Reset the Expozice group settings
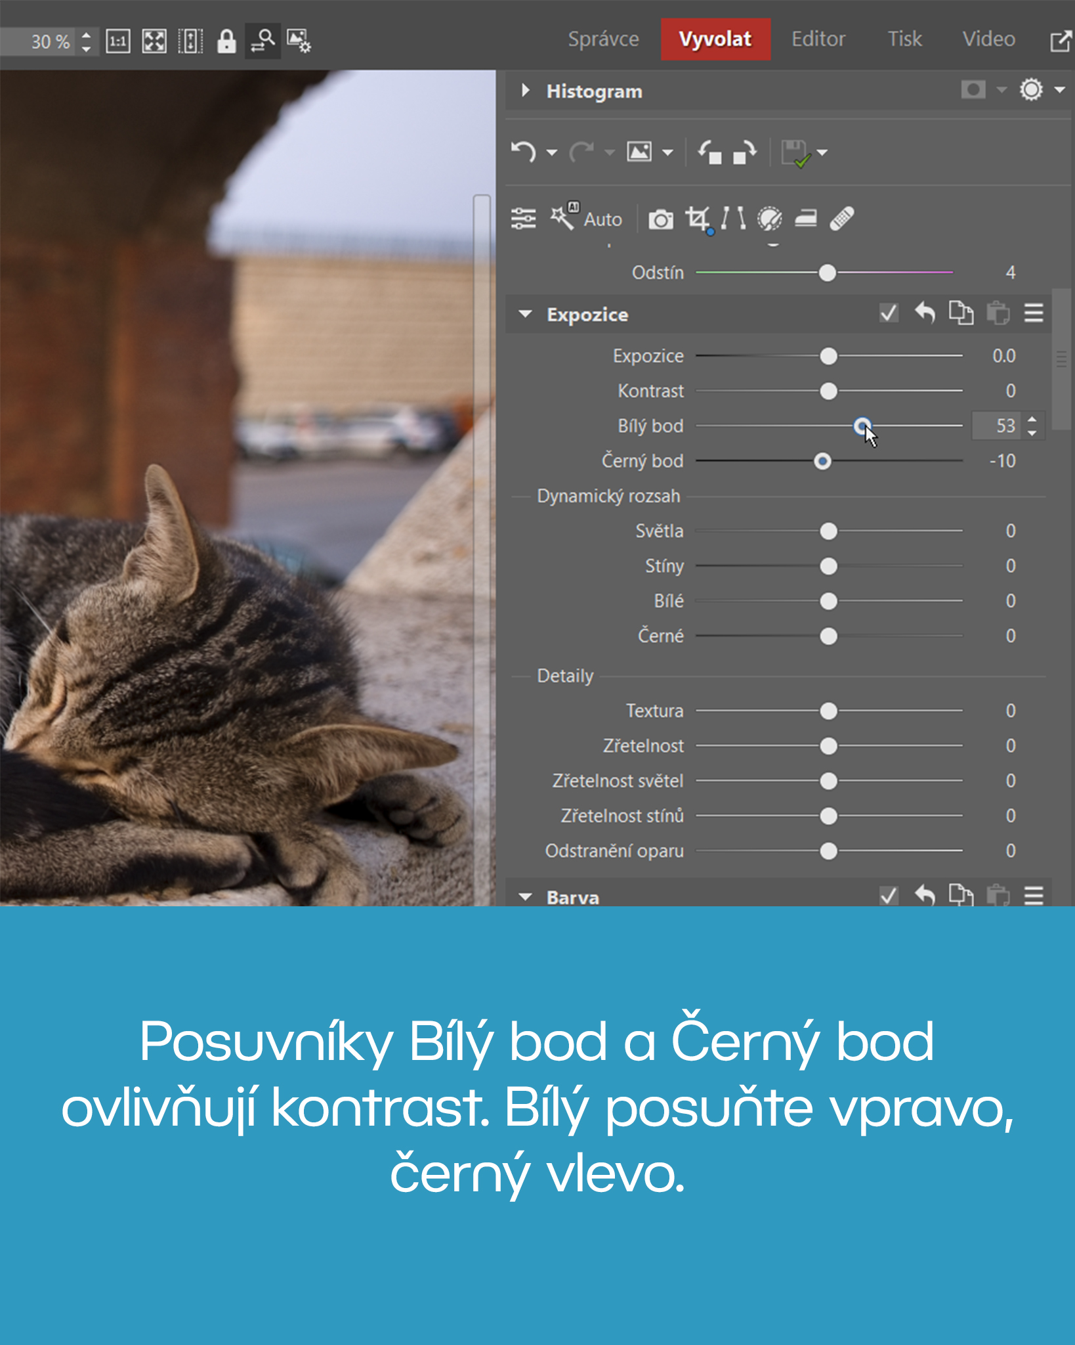Viewport: 1075px width, 1345px height. [x=925, y=313]
